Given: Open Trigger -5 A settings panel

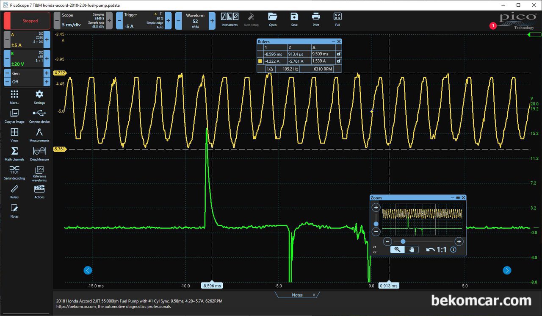Looking at the screenshot, I should click(144, 20).
